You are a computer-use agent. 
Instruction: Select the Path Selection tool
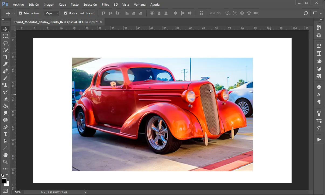coord(5,141)
